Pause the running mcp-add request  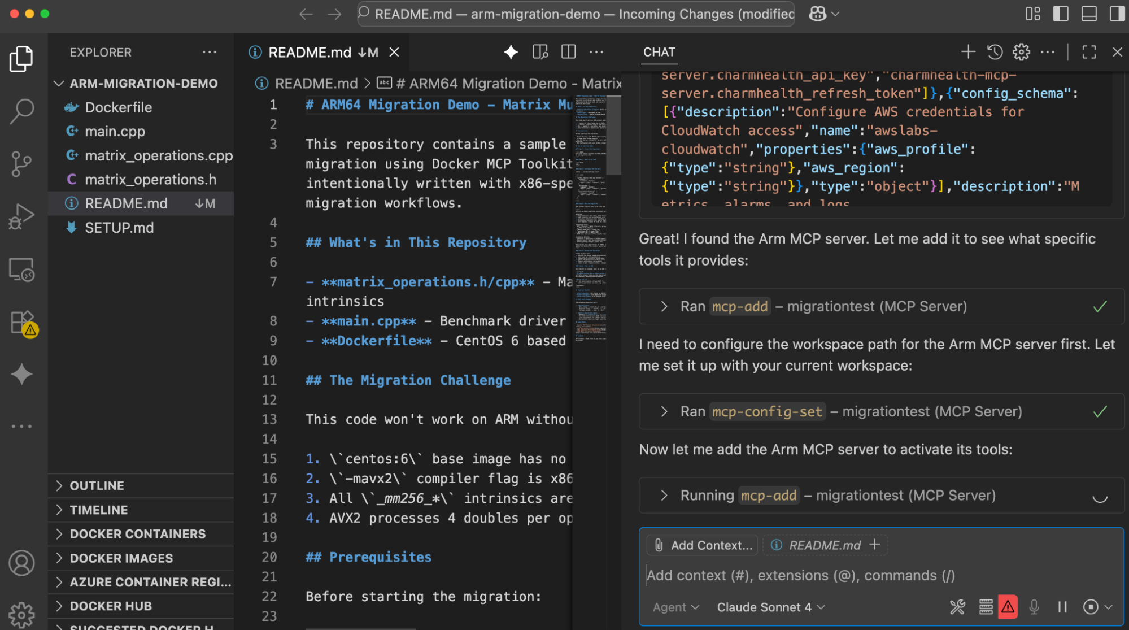[1061, 607]
